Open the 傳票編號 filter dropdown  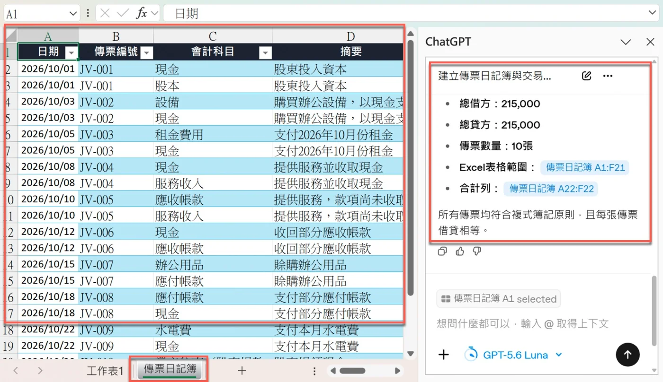[x=147, y=52]
